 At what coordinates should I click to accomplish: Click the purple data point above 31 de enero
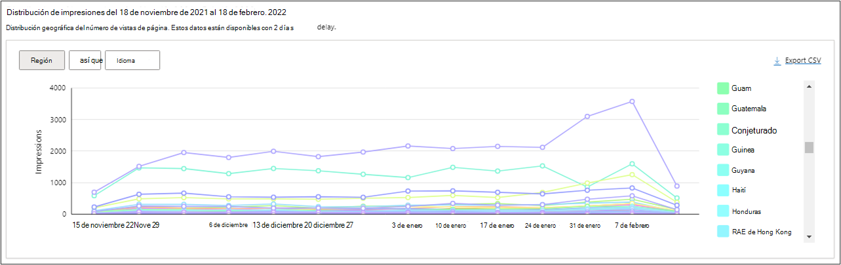[x=587, y=116]
